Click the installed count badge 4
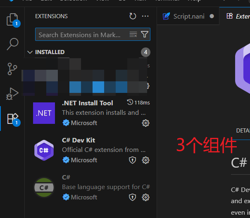 tap(145, 52)
